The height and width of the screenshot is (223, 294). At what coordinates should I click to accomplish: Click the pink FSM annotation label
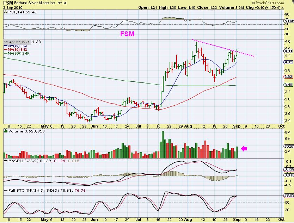click(x=127, y=34)
